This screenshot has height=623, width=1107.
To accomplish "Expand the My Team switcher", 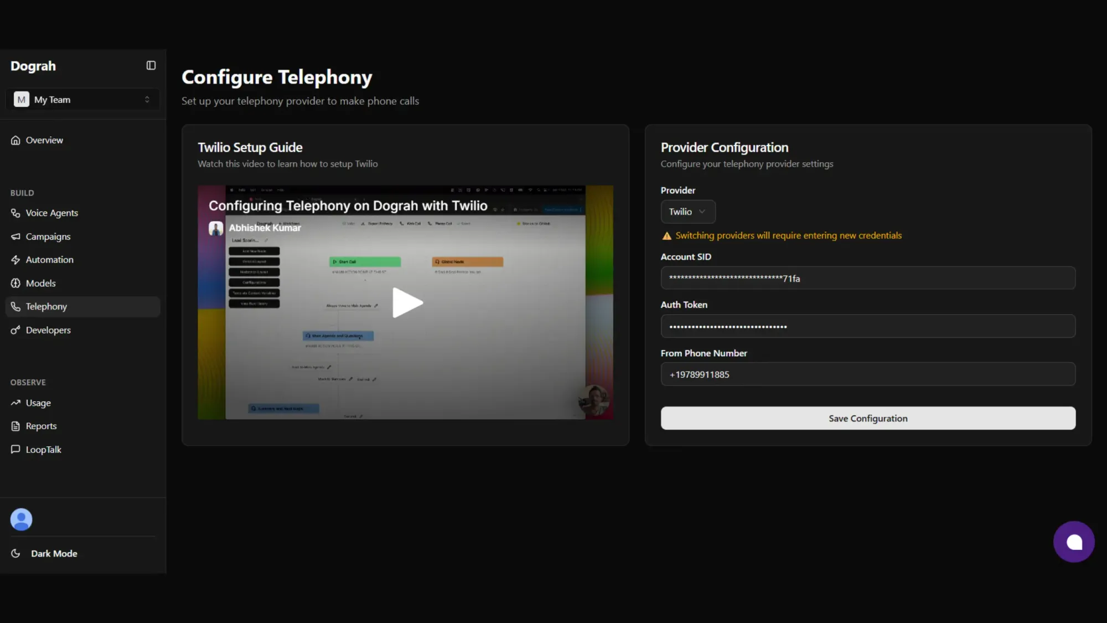I will (x=83, y=100).
